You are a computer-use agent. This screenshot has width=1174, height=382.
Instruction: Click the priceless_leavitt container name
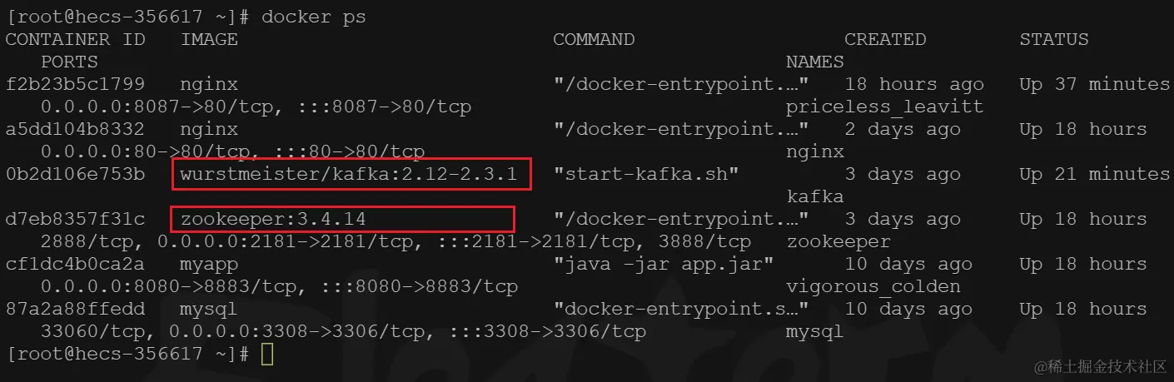click(x=884, y=107)
